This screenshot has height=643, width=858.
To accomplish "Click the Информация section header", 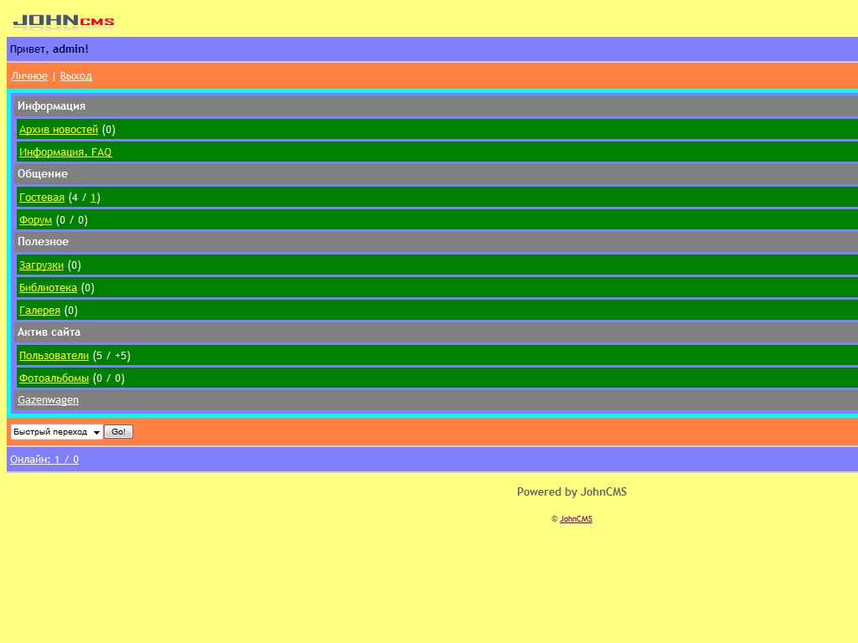I will coord(51,106).
